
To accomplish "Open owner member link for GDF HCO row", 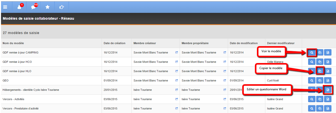I will [x=225, y=62].
